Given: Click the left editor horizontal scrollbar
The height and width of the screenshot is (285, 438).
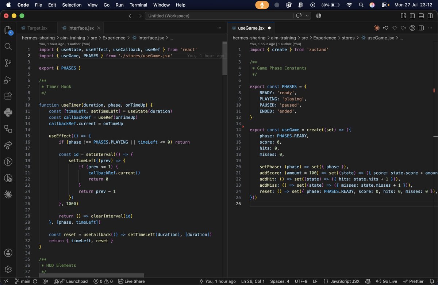Looking at the screenshot, I should [91, 275].
